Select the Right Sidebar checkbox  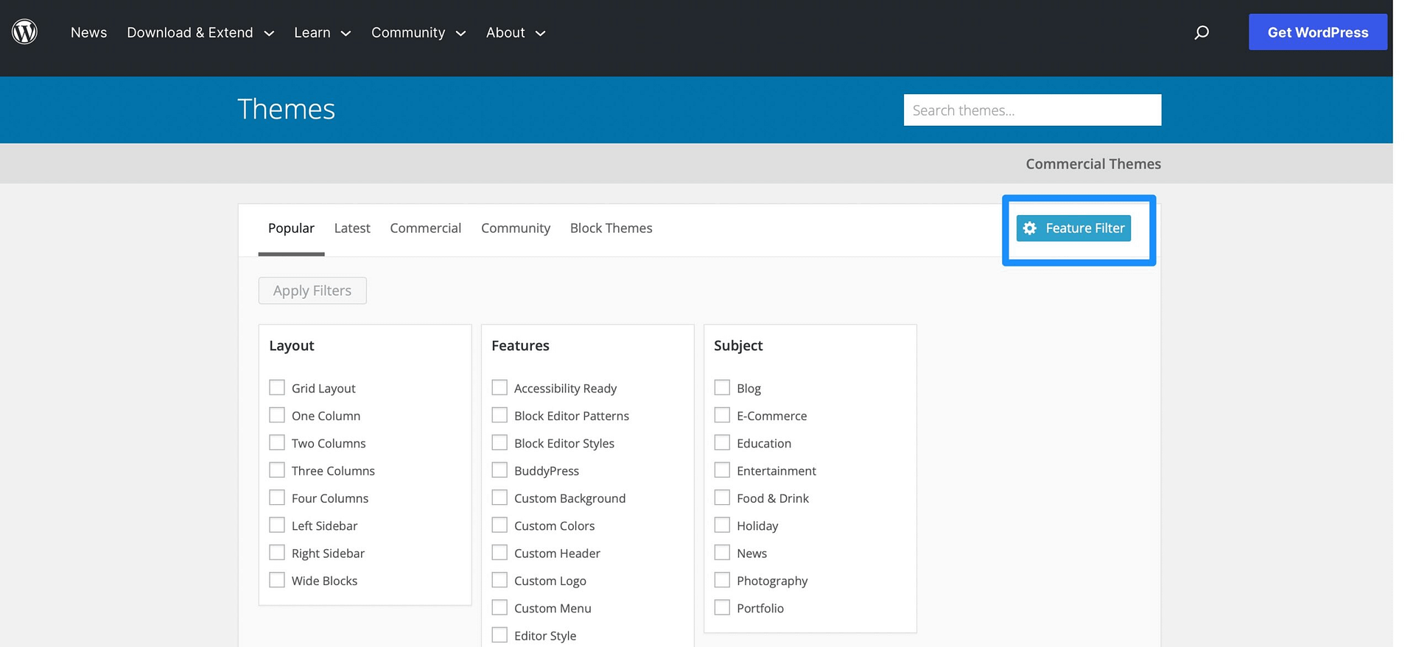(277, 553)
